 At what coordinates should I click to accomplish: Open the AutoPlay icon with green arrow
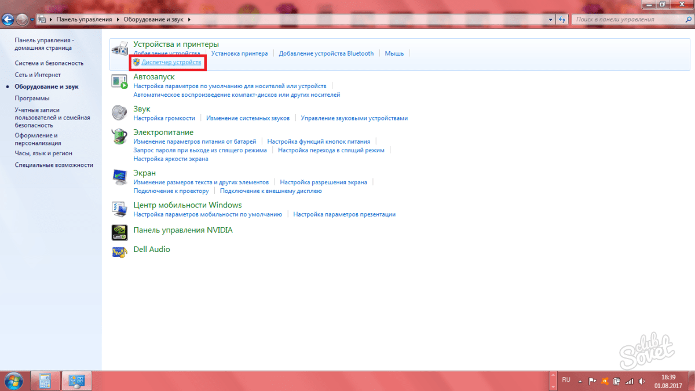pos(119,82)
